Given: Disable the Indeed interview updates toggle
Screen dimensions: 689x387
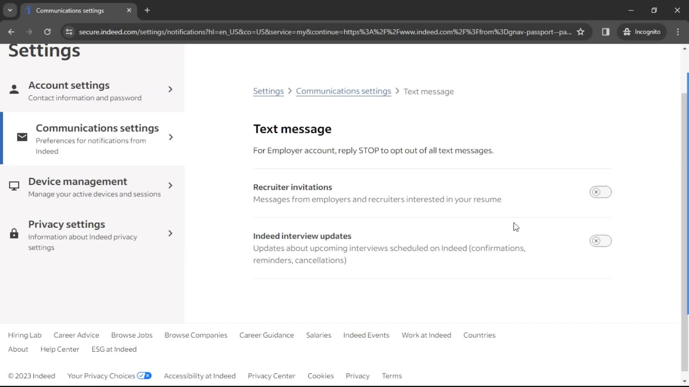Looking at the screenshot, I should pos(600,240).
